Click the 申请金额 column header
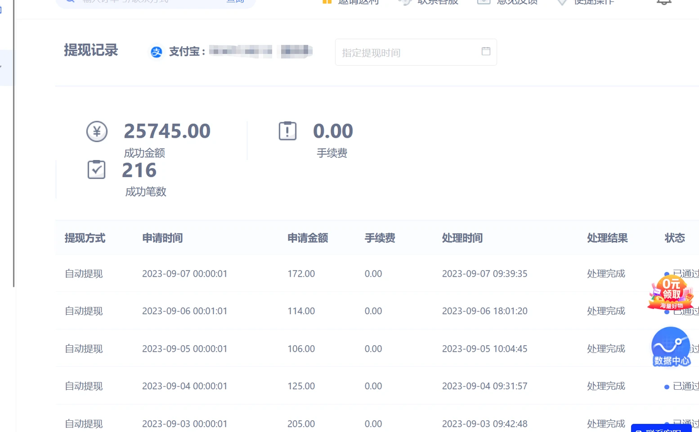 click(x=308, y=238)
